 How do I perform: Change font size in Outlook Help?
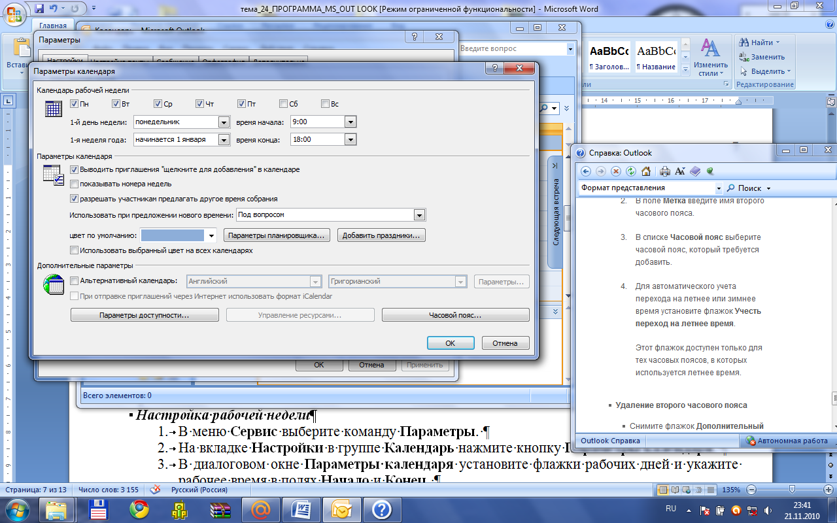pos(680,171)
